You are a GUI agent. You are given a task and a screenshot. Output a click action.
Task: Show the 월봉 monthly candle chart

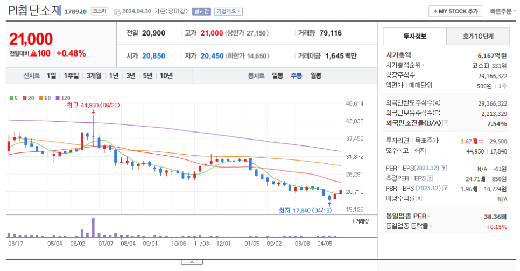(x=315, y=76)
